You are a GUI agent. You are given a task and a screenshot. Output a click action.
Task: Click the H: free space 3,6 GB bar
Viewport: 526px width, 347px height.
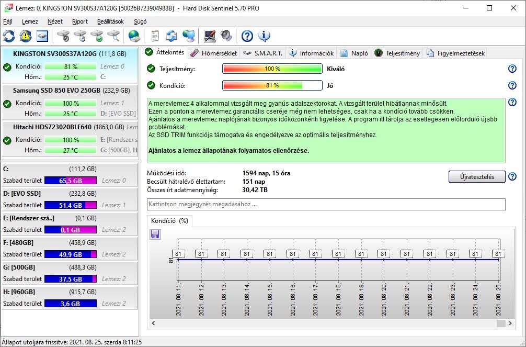tap(71, 304)
